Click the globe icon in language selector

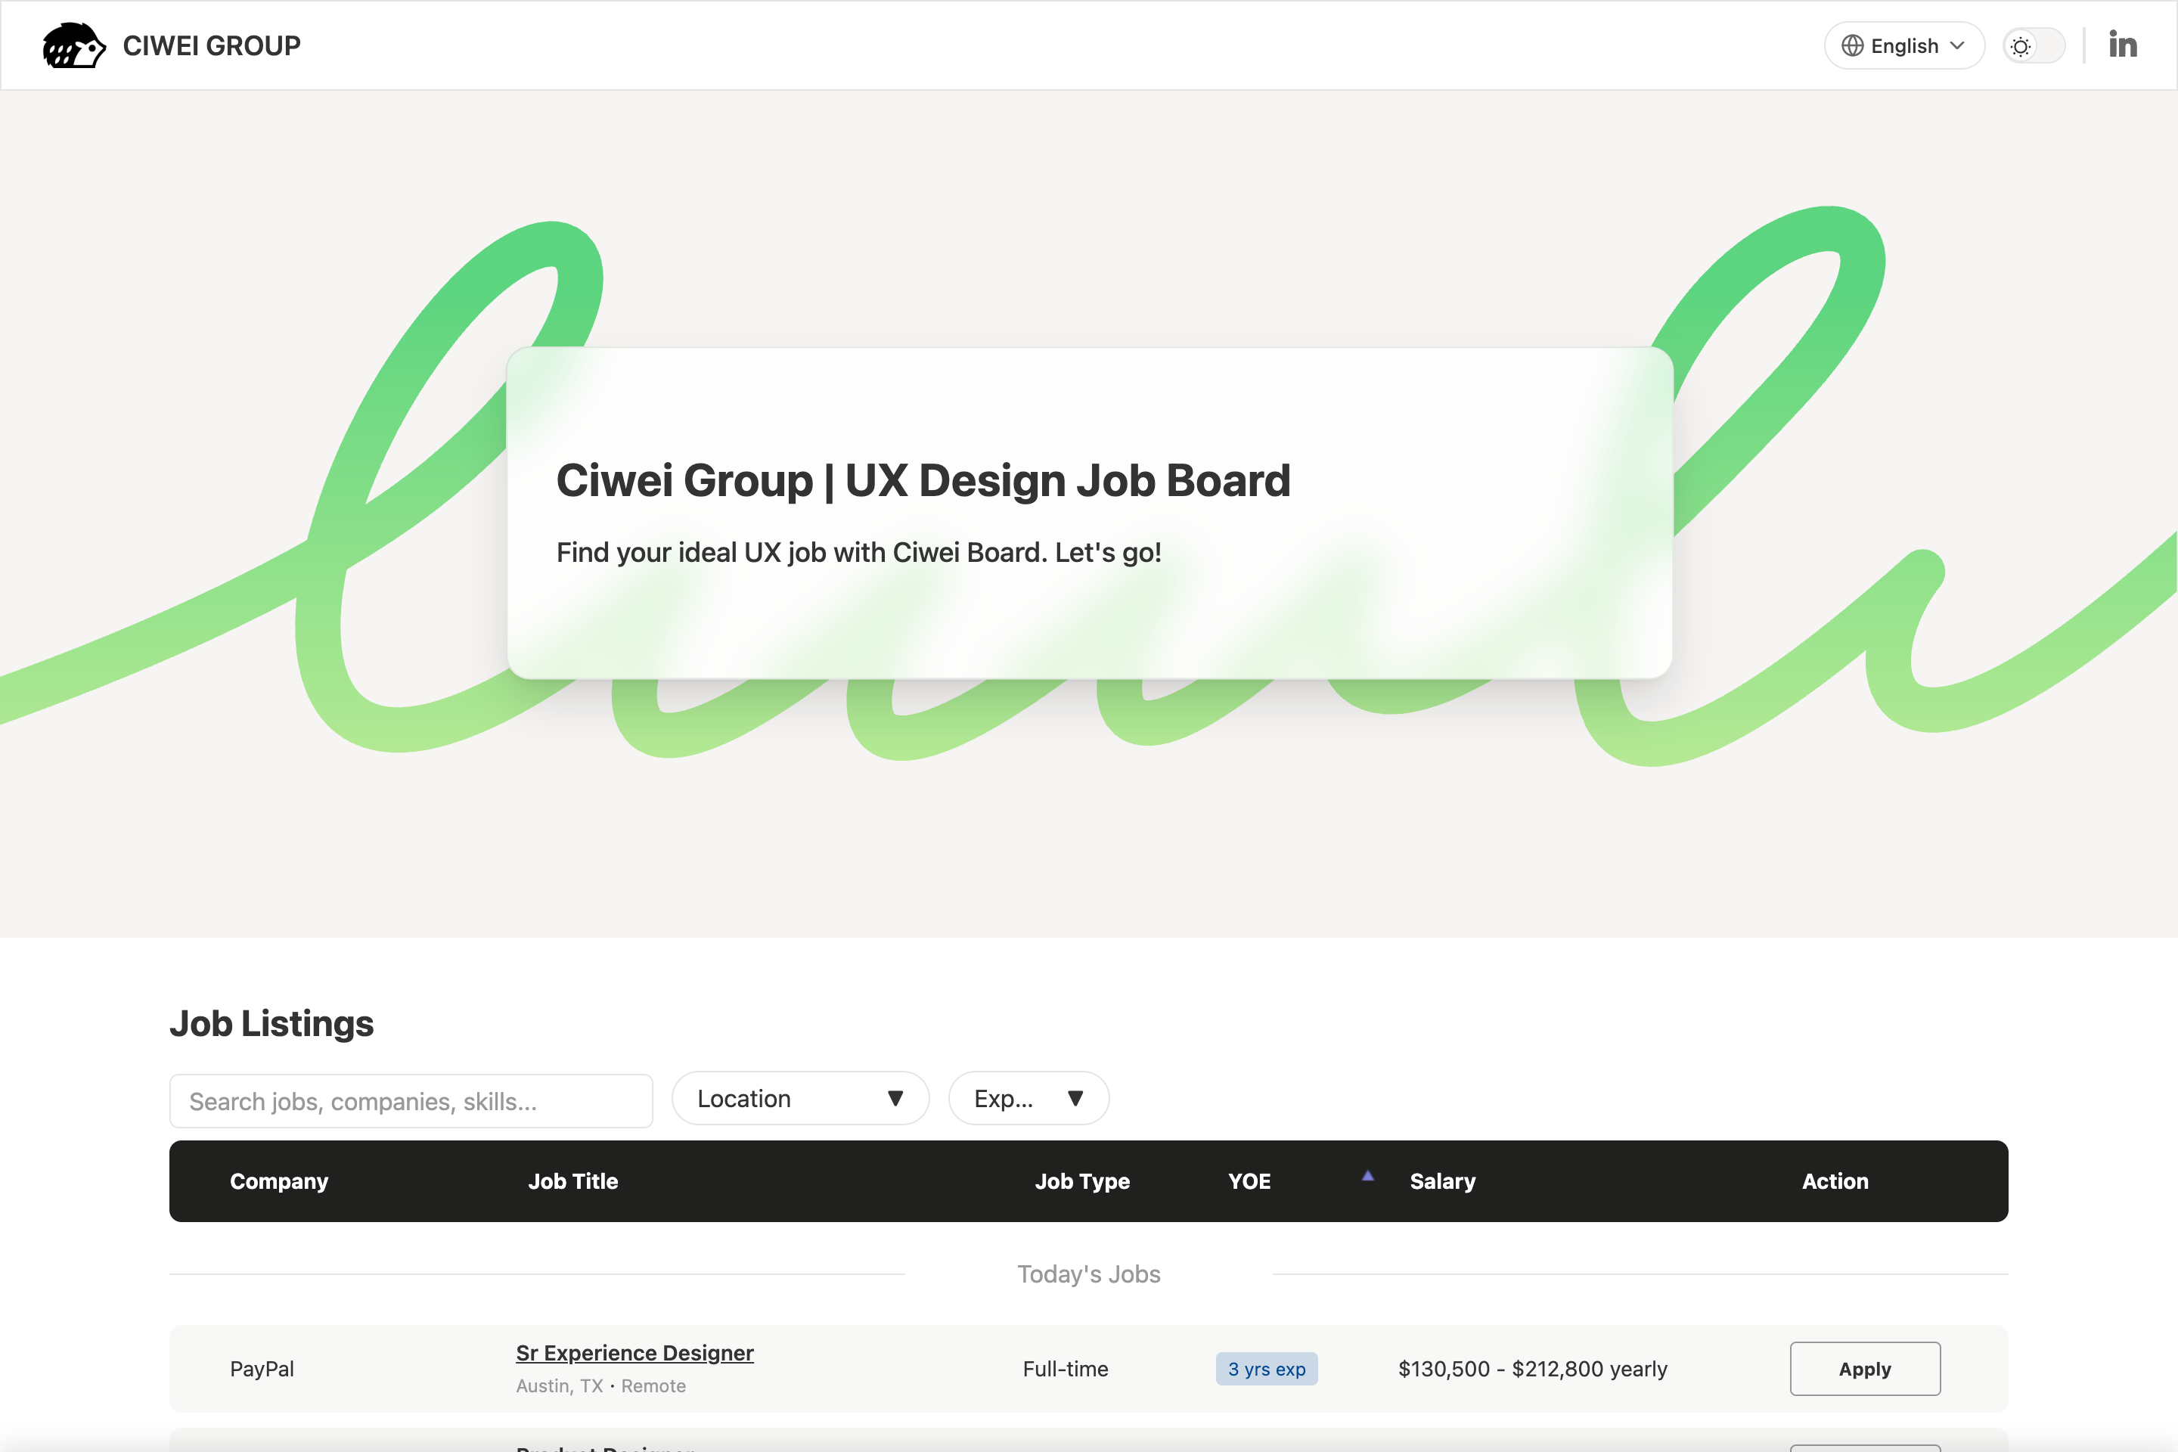[1852, 45]
